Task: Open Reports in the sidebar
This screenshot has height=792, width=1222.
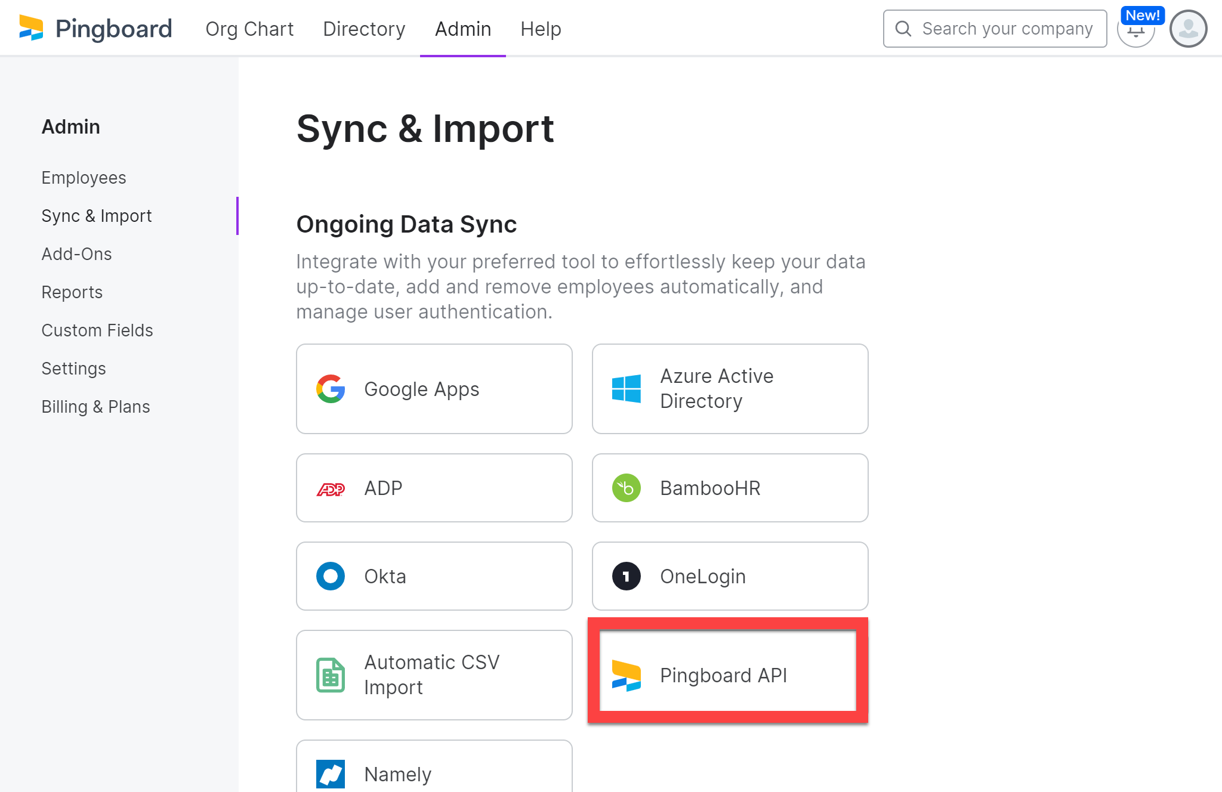Action: pos(72,292)
